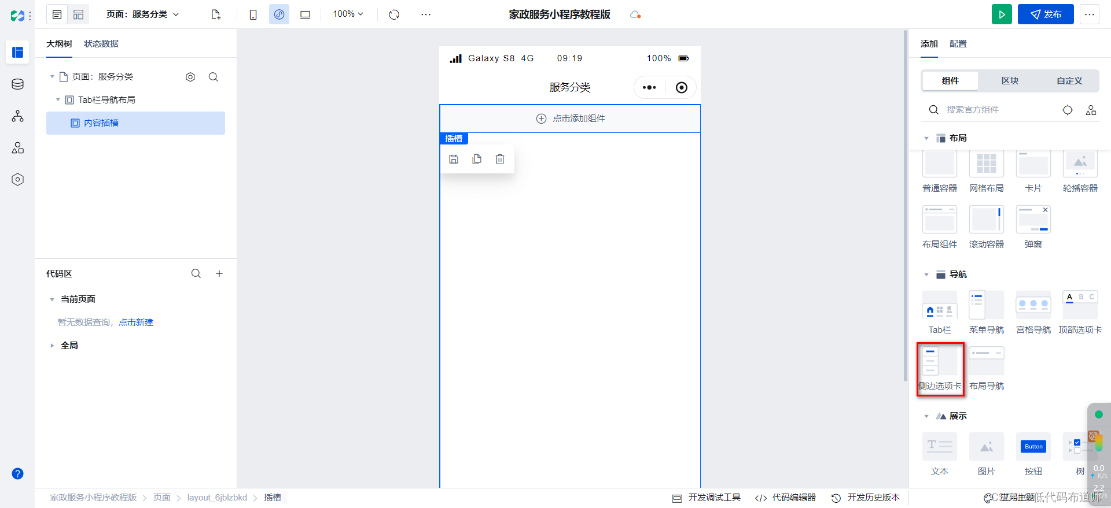Select the 区块 segment tab
This screenshot has height=508, width=1111.
click(x=1010, y=81)
